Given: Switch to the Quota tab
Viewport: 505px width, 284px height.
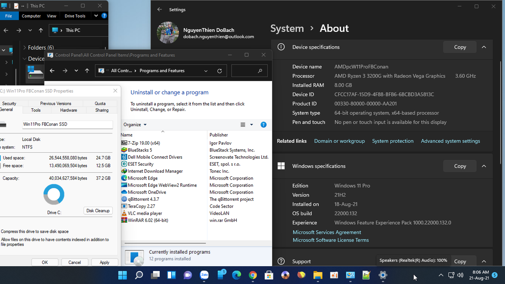Looking at the screenshot, I should [x=100, y=103].
